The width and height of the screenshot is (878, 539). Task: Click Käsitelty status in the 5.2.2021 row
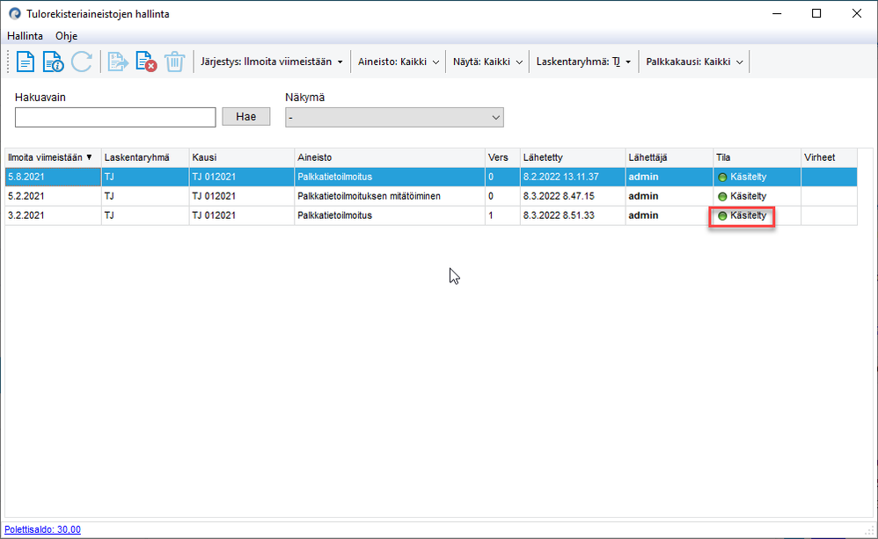tap(748, 196)
